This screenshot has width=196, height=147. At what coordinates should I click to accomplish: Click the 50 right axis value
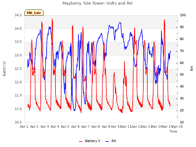[182, 75]
